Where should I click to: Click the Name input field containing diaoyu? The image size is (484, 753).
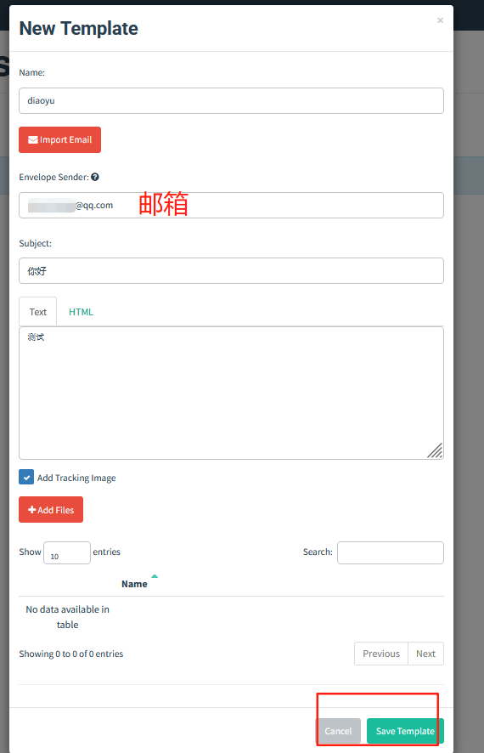pos(231,101)
